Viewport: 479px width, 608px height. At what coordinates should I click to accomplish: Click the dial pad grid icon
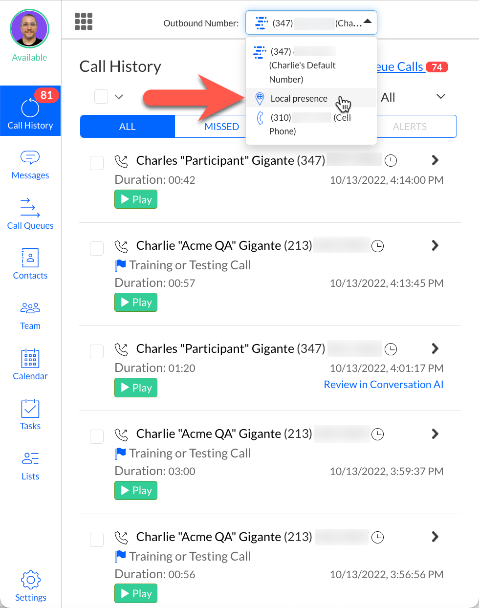(x=84, y=22)
